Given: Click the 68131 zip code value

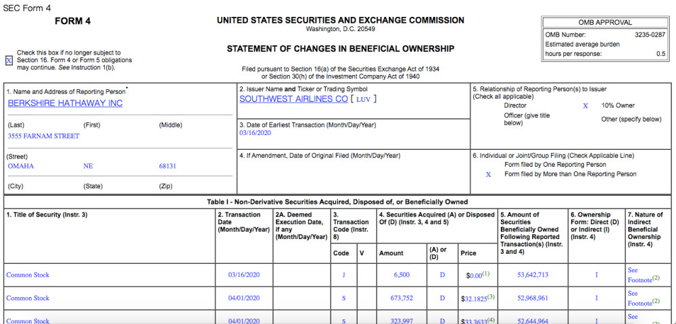Looking at the screenshot, I should (x=167, y=166).
